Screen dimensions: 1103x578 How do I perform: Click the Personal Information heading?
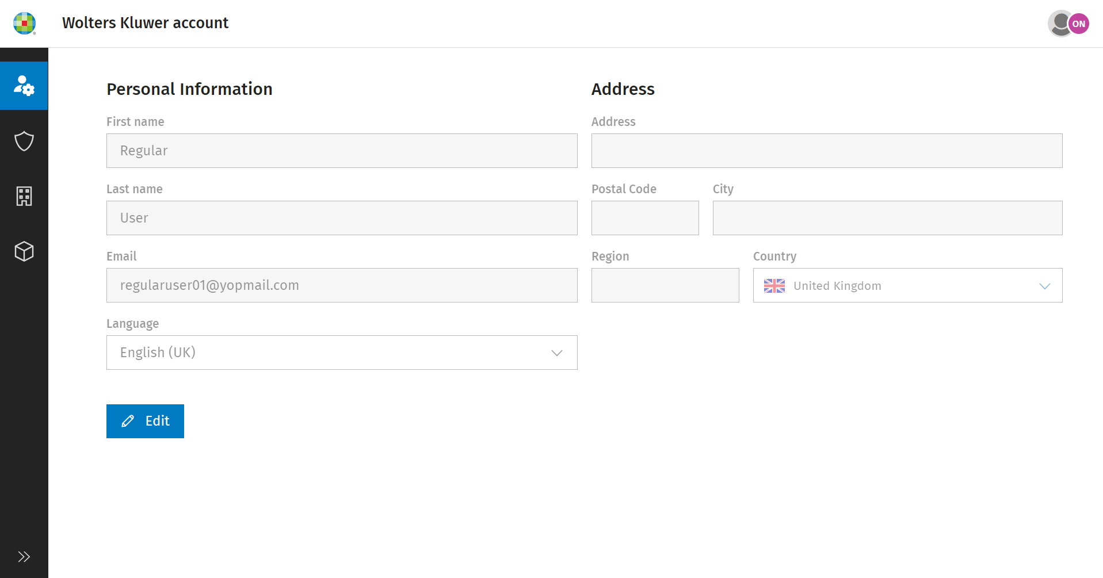point(189,89)
